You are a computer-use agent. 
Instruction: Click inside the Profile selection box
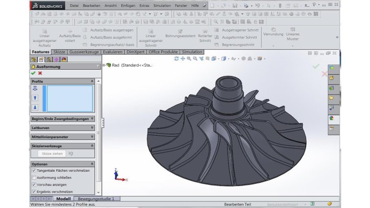[x=70, y=98]
